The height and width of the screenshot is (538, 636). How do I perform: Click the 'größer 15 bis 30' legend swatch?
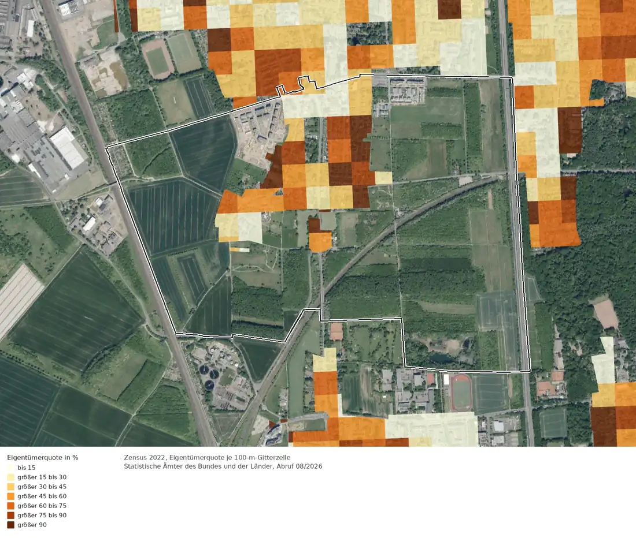tap(10, 477)
